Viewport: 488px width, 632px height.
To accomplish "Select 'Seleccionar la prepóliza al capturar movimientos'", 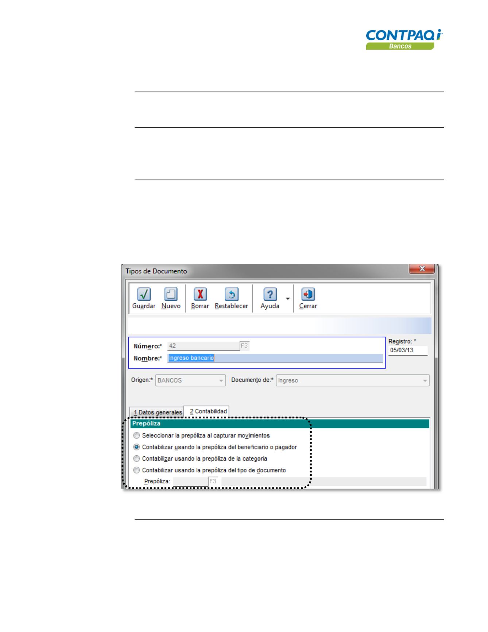I will click(136, 436).
